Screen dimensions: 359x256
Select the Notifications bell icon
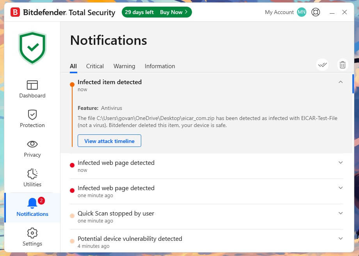pos(32,203)
